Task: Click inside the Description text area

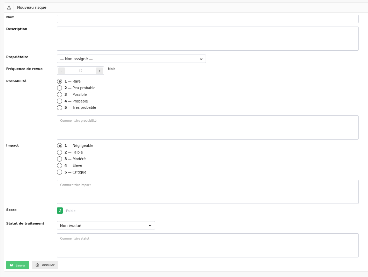Action: click(x=207, y=38)
